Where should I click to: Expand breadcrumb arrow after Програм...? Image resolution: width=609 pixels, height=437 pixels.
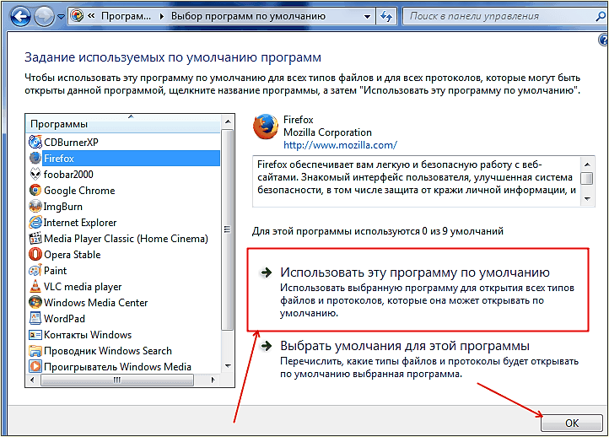[162, 16]
